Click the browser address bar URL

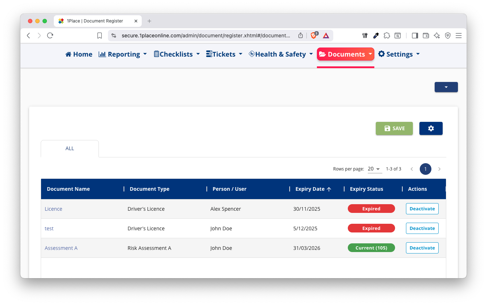pos(206,36)
